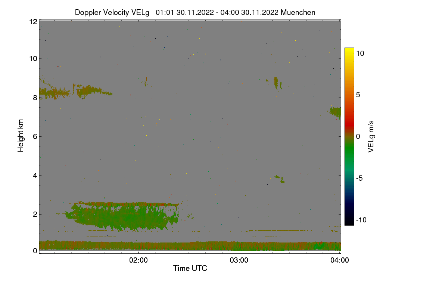Click the colorbar label '10'
The image size is (448, 298).
[x=360, y=53]
